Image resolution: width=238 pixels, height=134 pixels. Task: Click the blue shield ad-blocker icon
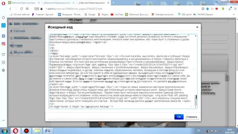[208, 9]
